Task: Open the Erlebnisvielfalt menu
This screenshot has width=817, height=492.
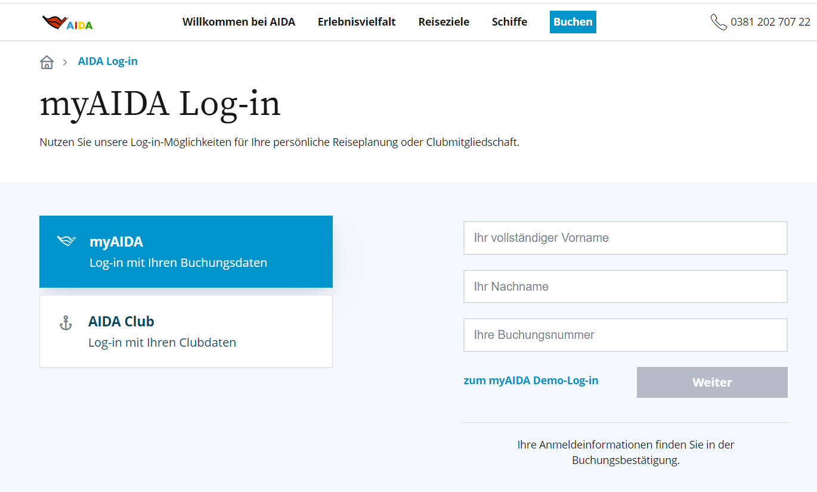Action: tap(357, 22)
